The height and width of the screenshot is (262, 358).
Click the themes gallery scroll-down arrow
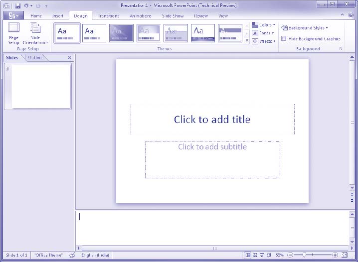pos(247,33)
